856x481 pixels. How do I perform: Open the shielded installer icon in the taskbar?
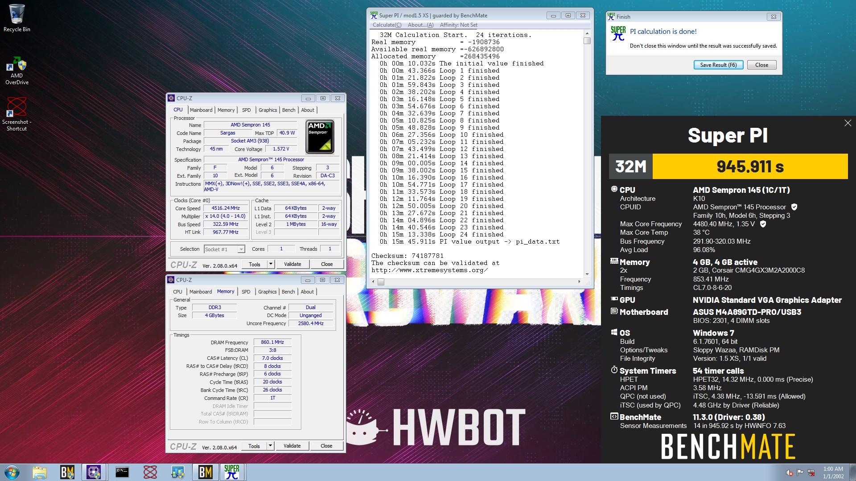[x=177, y=472]
